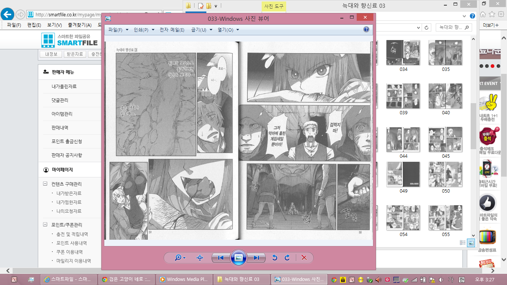The height and width of the screenshot is (285, 507).
Task: Open the browser 편집(E) menu
Action: point(34,25)
